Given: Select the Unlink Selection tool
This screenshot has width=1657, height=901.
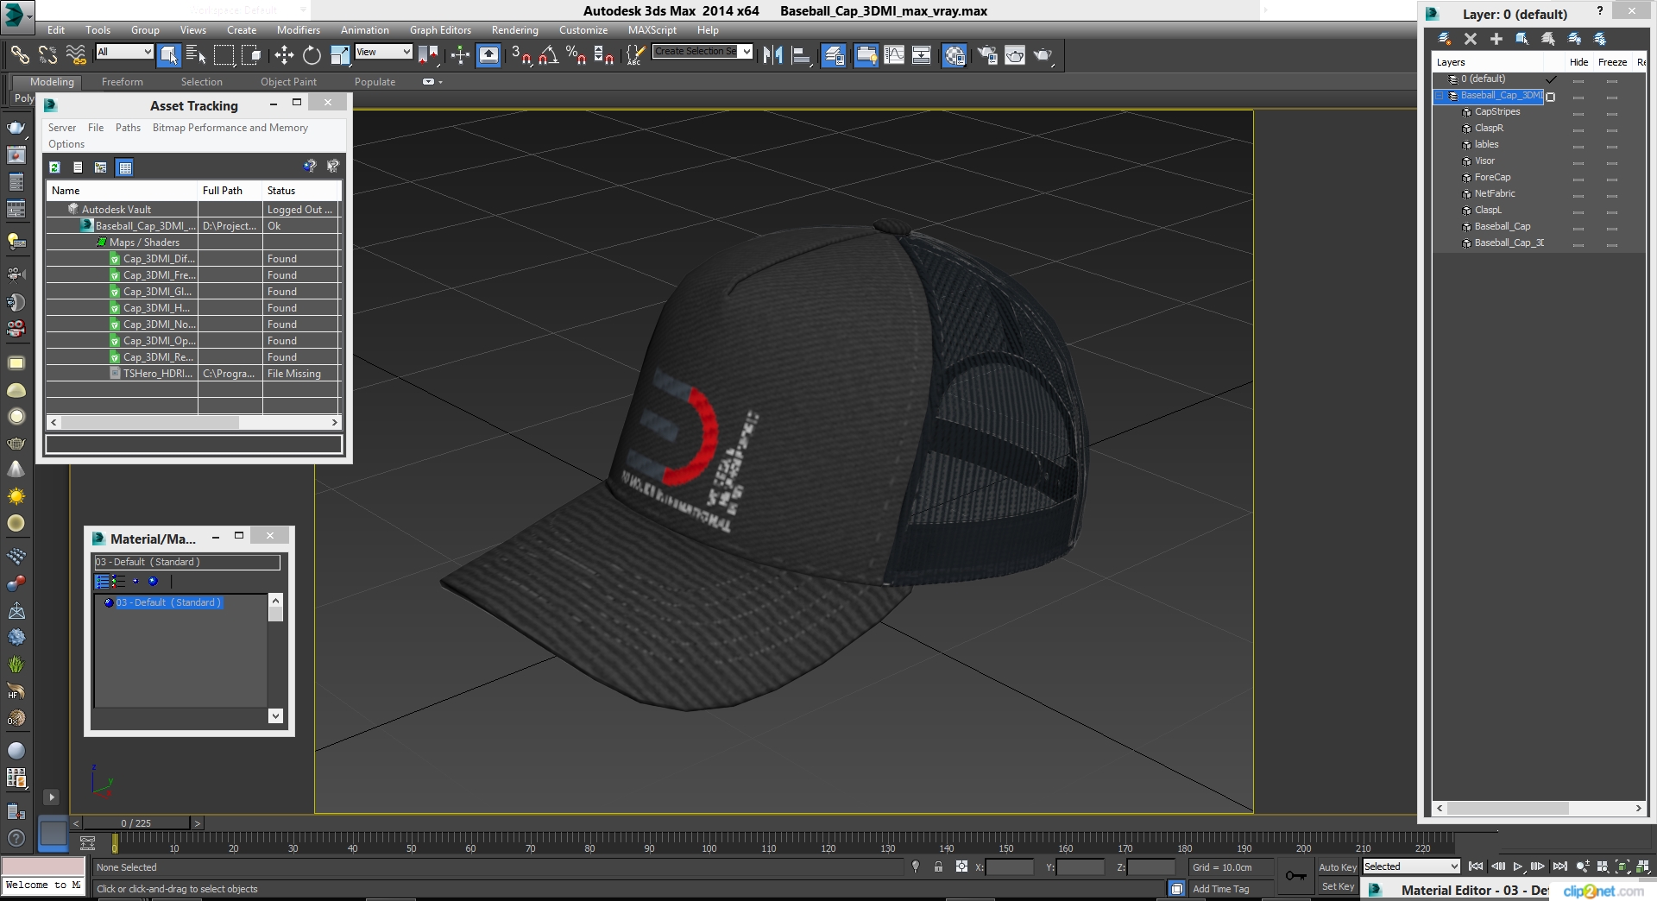Looking at the screenshot, I should 47,55.
